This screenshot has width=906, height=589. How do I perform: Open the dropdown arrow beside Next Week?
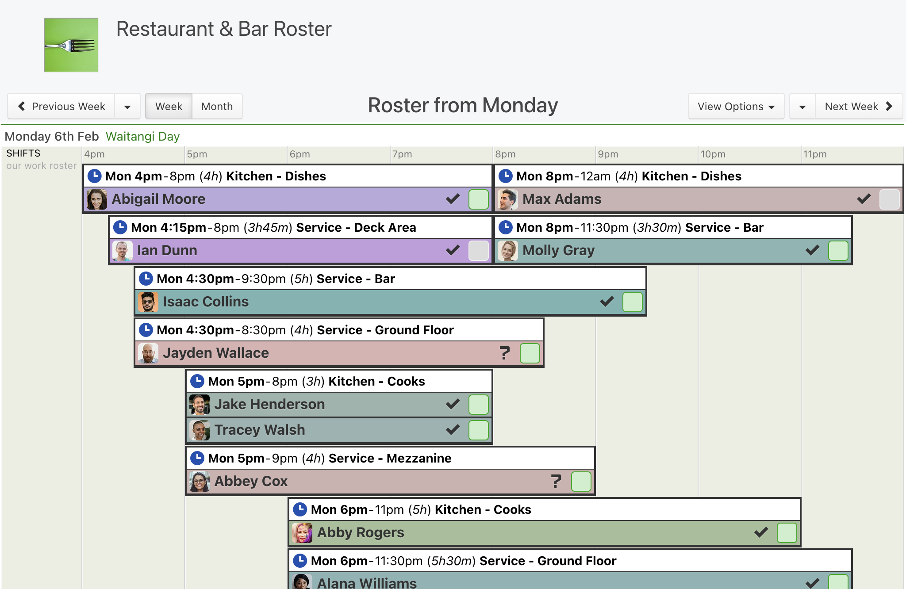(x=802, y=107)
